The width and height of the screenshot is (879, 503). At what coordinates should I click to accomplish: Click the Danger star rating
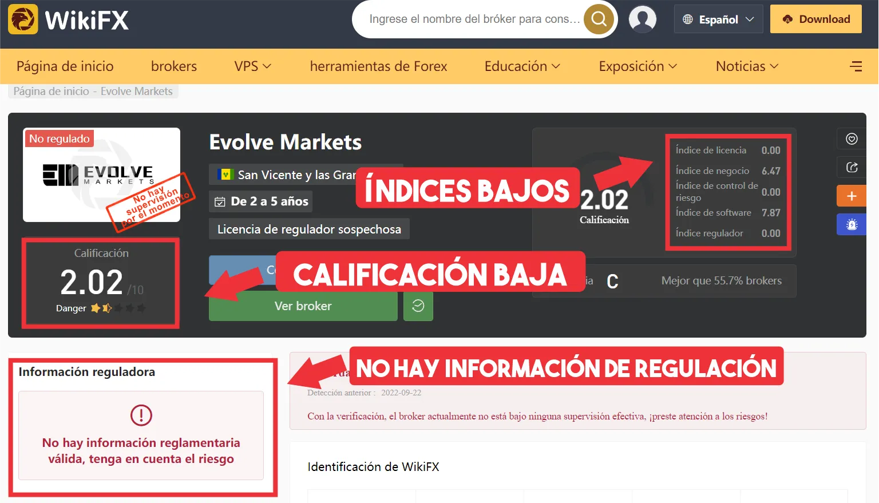click(118, 308)
